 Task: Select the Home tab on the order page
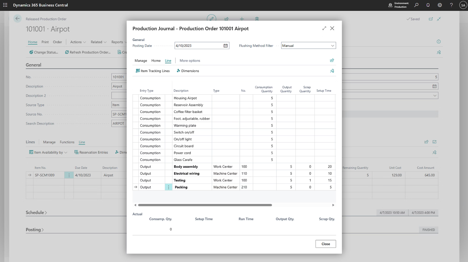(x=32, y=42)
